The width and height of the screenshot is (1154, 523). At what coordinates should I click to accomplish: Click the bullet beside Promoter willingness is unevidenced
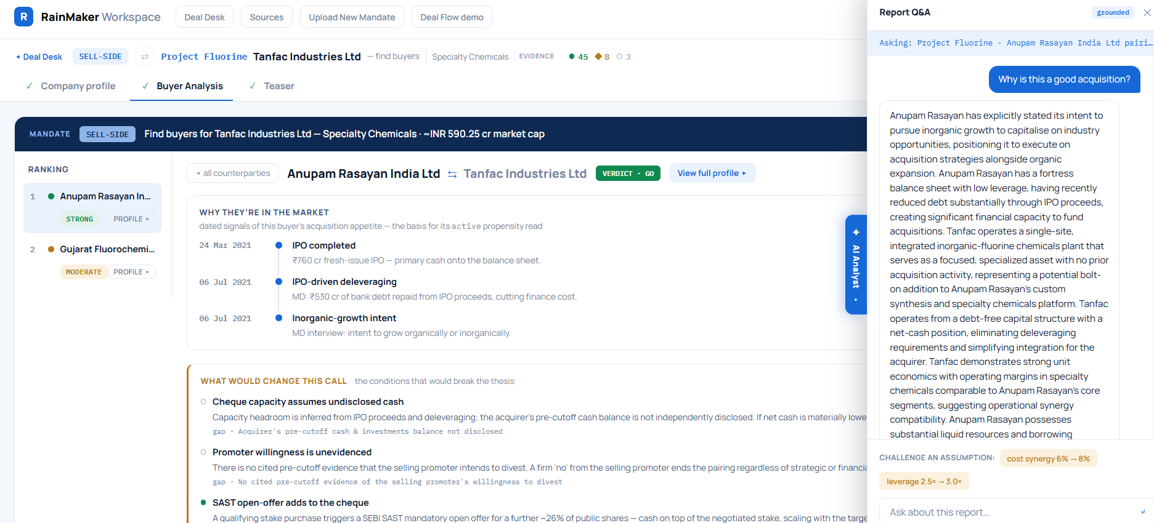203,452
